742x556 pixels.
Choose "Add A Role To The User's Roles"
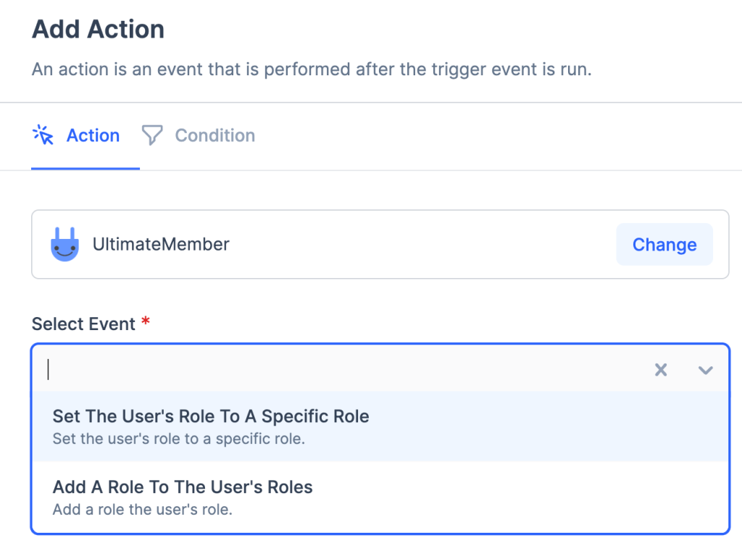coord(183,486)
